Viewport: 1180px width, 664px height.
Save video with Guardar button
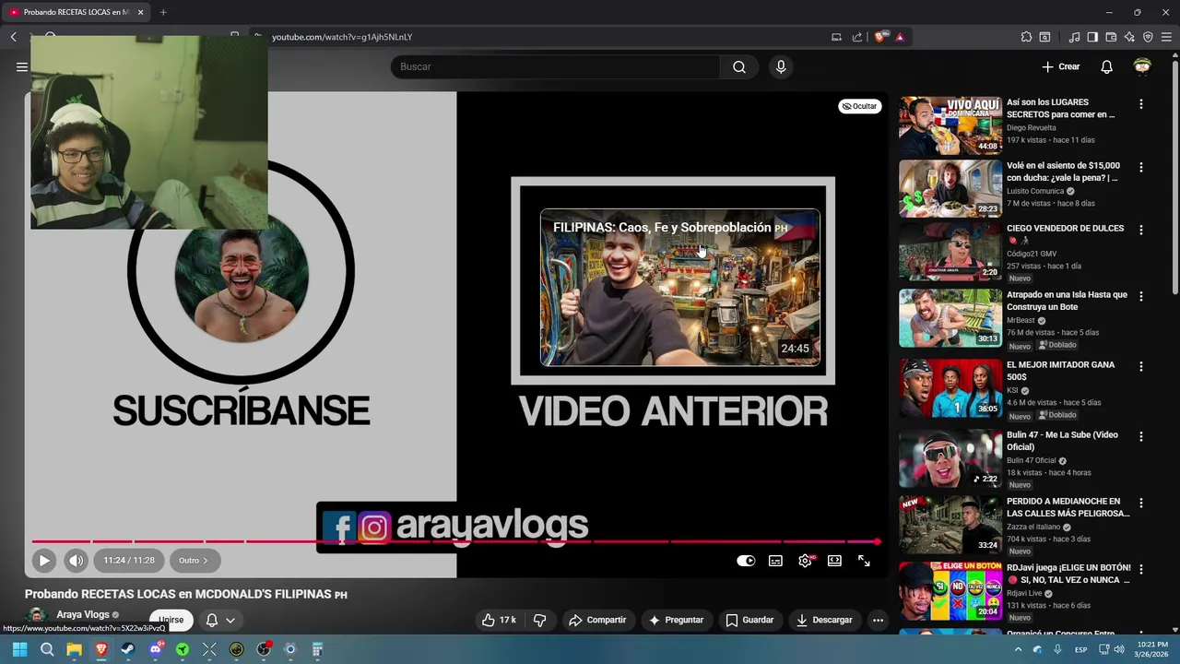coord(749,620)
